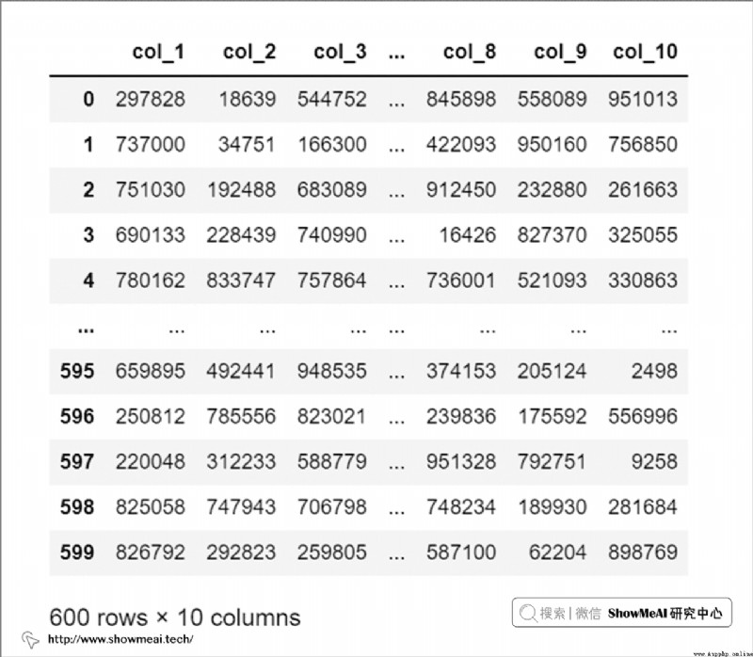
Task: Select cell value 737000
Action: click(151, 145)
